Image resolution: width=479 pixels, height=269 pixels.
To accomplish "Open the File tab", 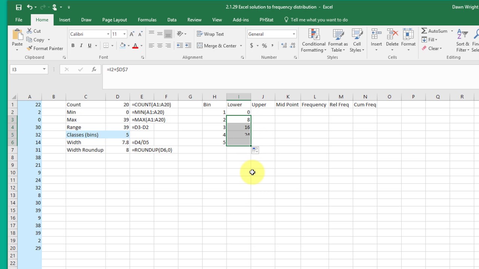I will click(19, 20).
